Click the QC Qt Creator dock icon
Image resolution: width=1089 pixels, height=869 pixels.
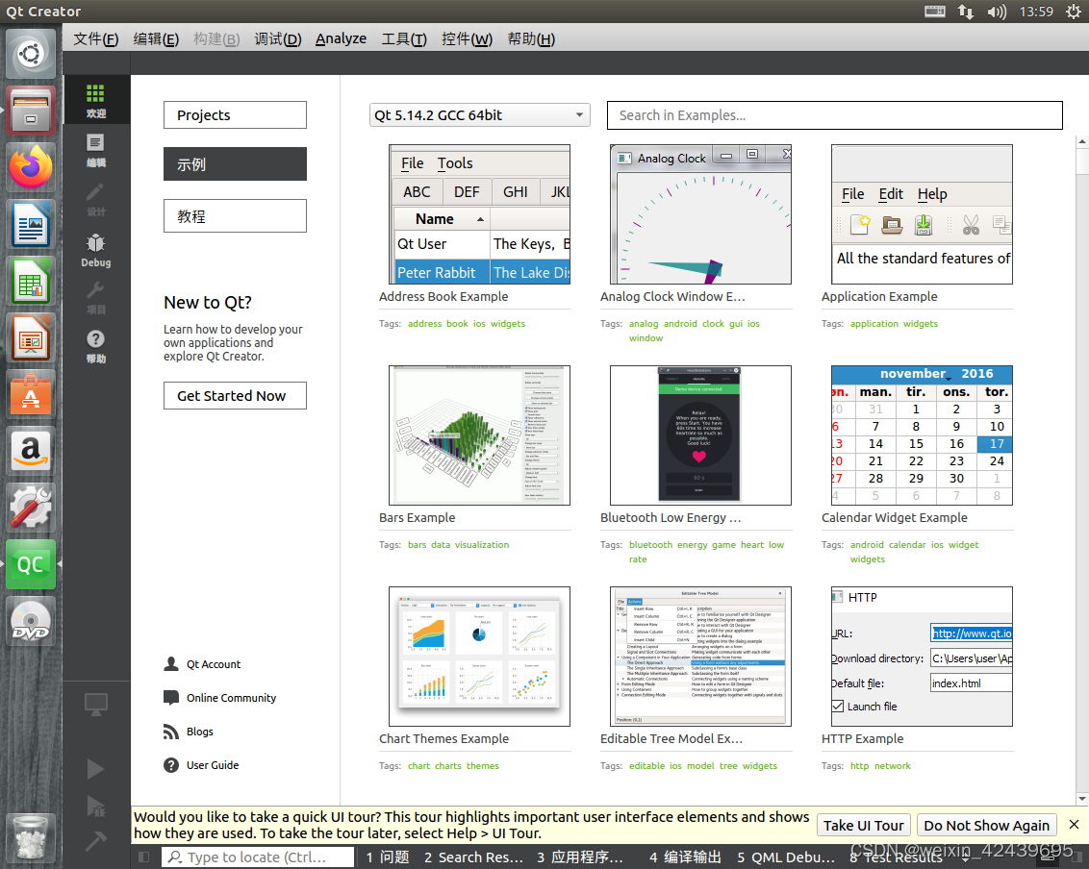pyautogui.click(x=31, y=564)
